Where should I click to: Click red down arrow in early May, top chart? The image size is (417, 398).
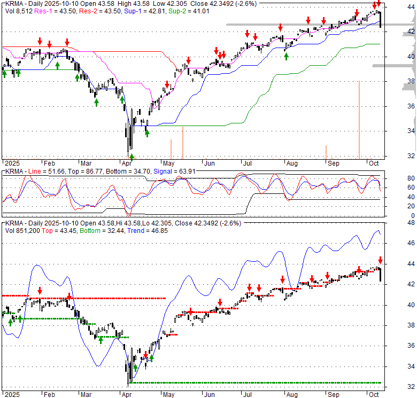(x=167, y=84)
